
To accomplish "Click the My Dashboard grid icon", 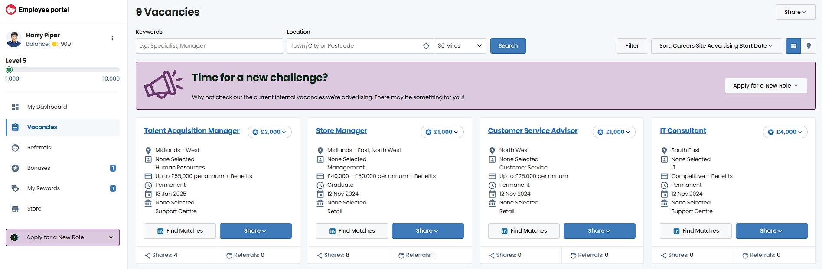I will (15, 107).
